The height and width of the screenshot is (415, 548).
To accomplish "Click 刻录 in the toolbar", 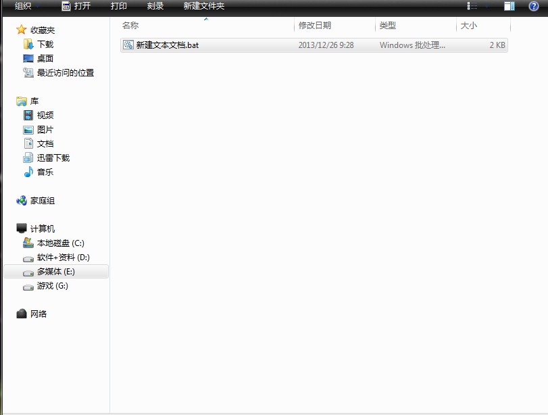I will point(155,6).
